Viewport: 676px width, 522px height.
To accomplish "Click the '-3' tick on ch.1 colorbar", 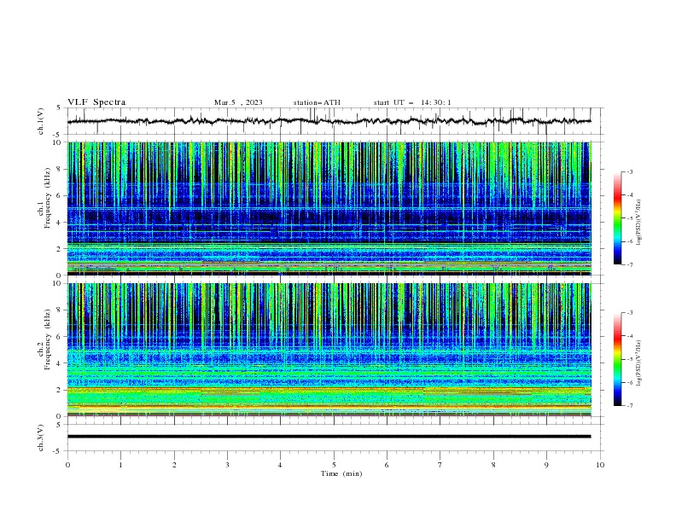I will (x=630, y=171).
